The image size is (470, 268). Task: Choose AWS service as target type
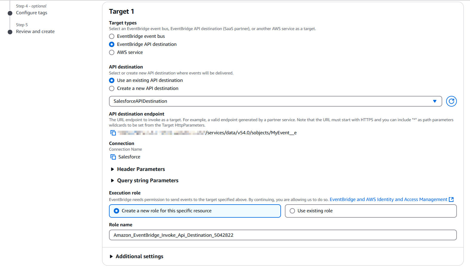point(112,52)
